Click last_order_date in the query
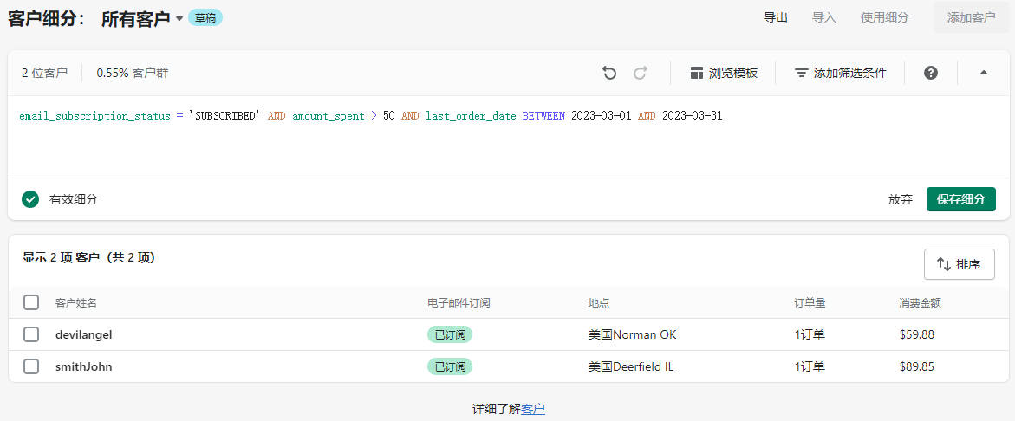This screenshot has width=1015, height=421. [x=471, y=116]
